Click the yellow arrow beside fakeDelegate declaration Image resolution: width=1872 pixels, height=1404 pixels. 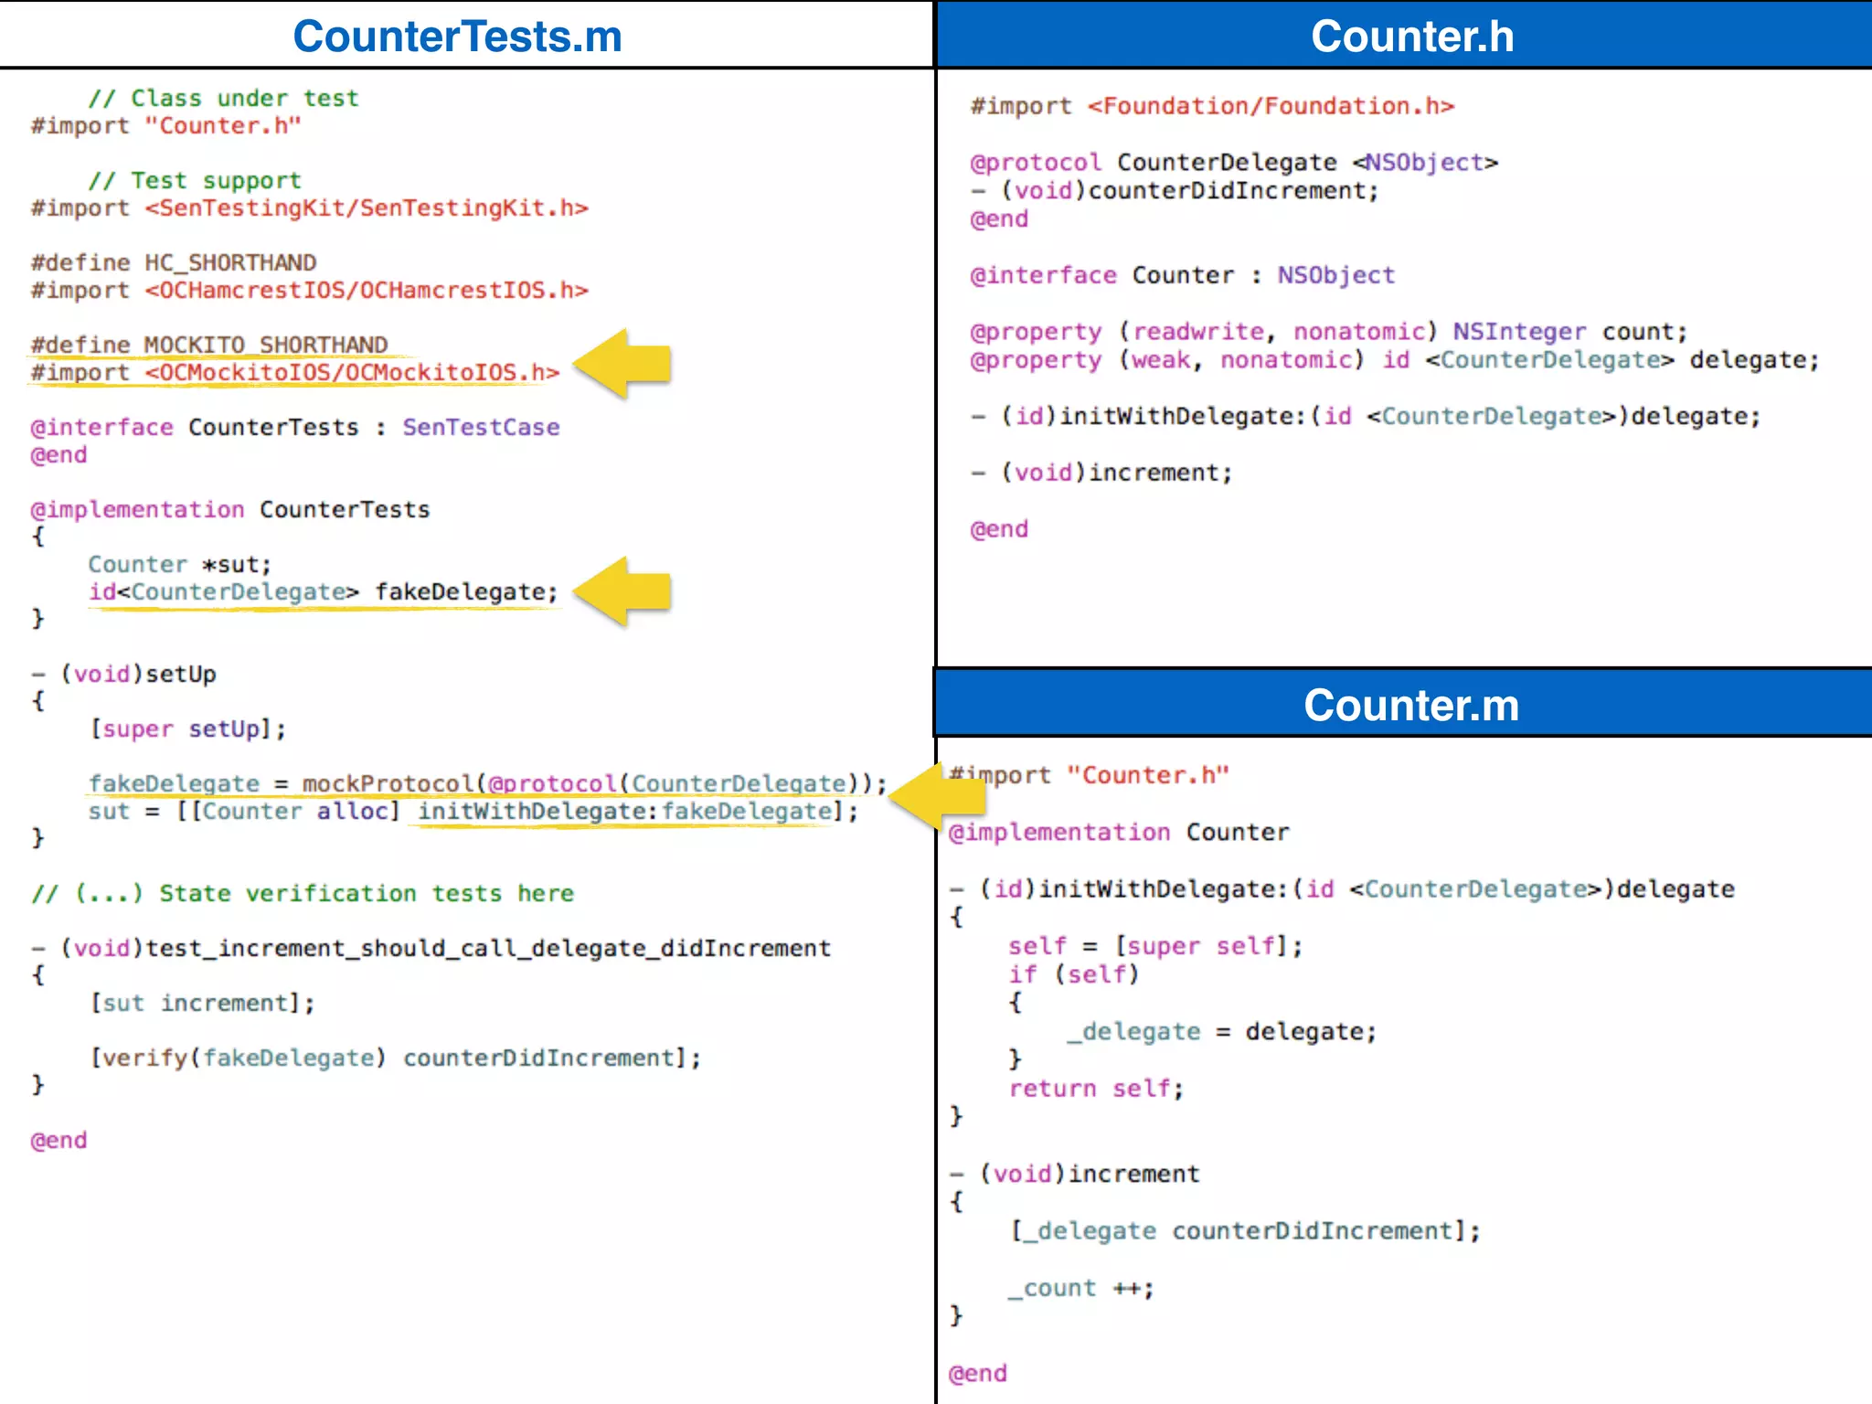pyautogui.click(x=626, y=591)
